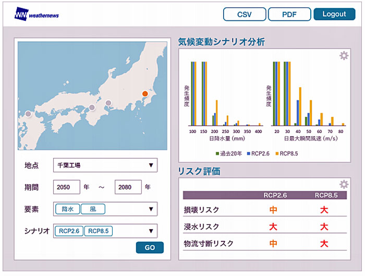Select the 浸水リスク row label
365x276 pixels.
click(x=201, y=226)
